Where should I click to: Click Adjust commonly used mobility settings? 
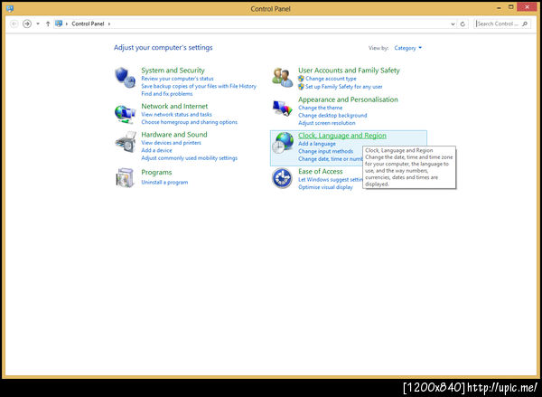[190, 158]
